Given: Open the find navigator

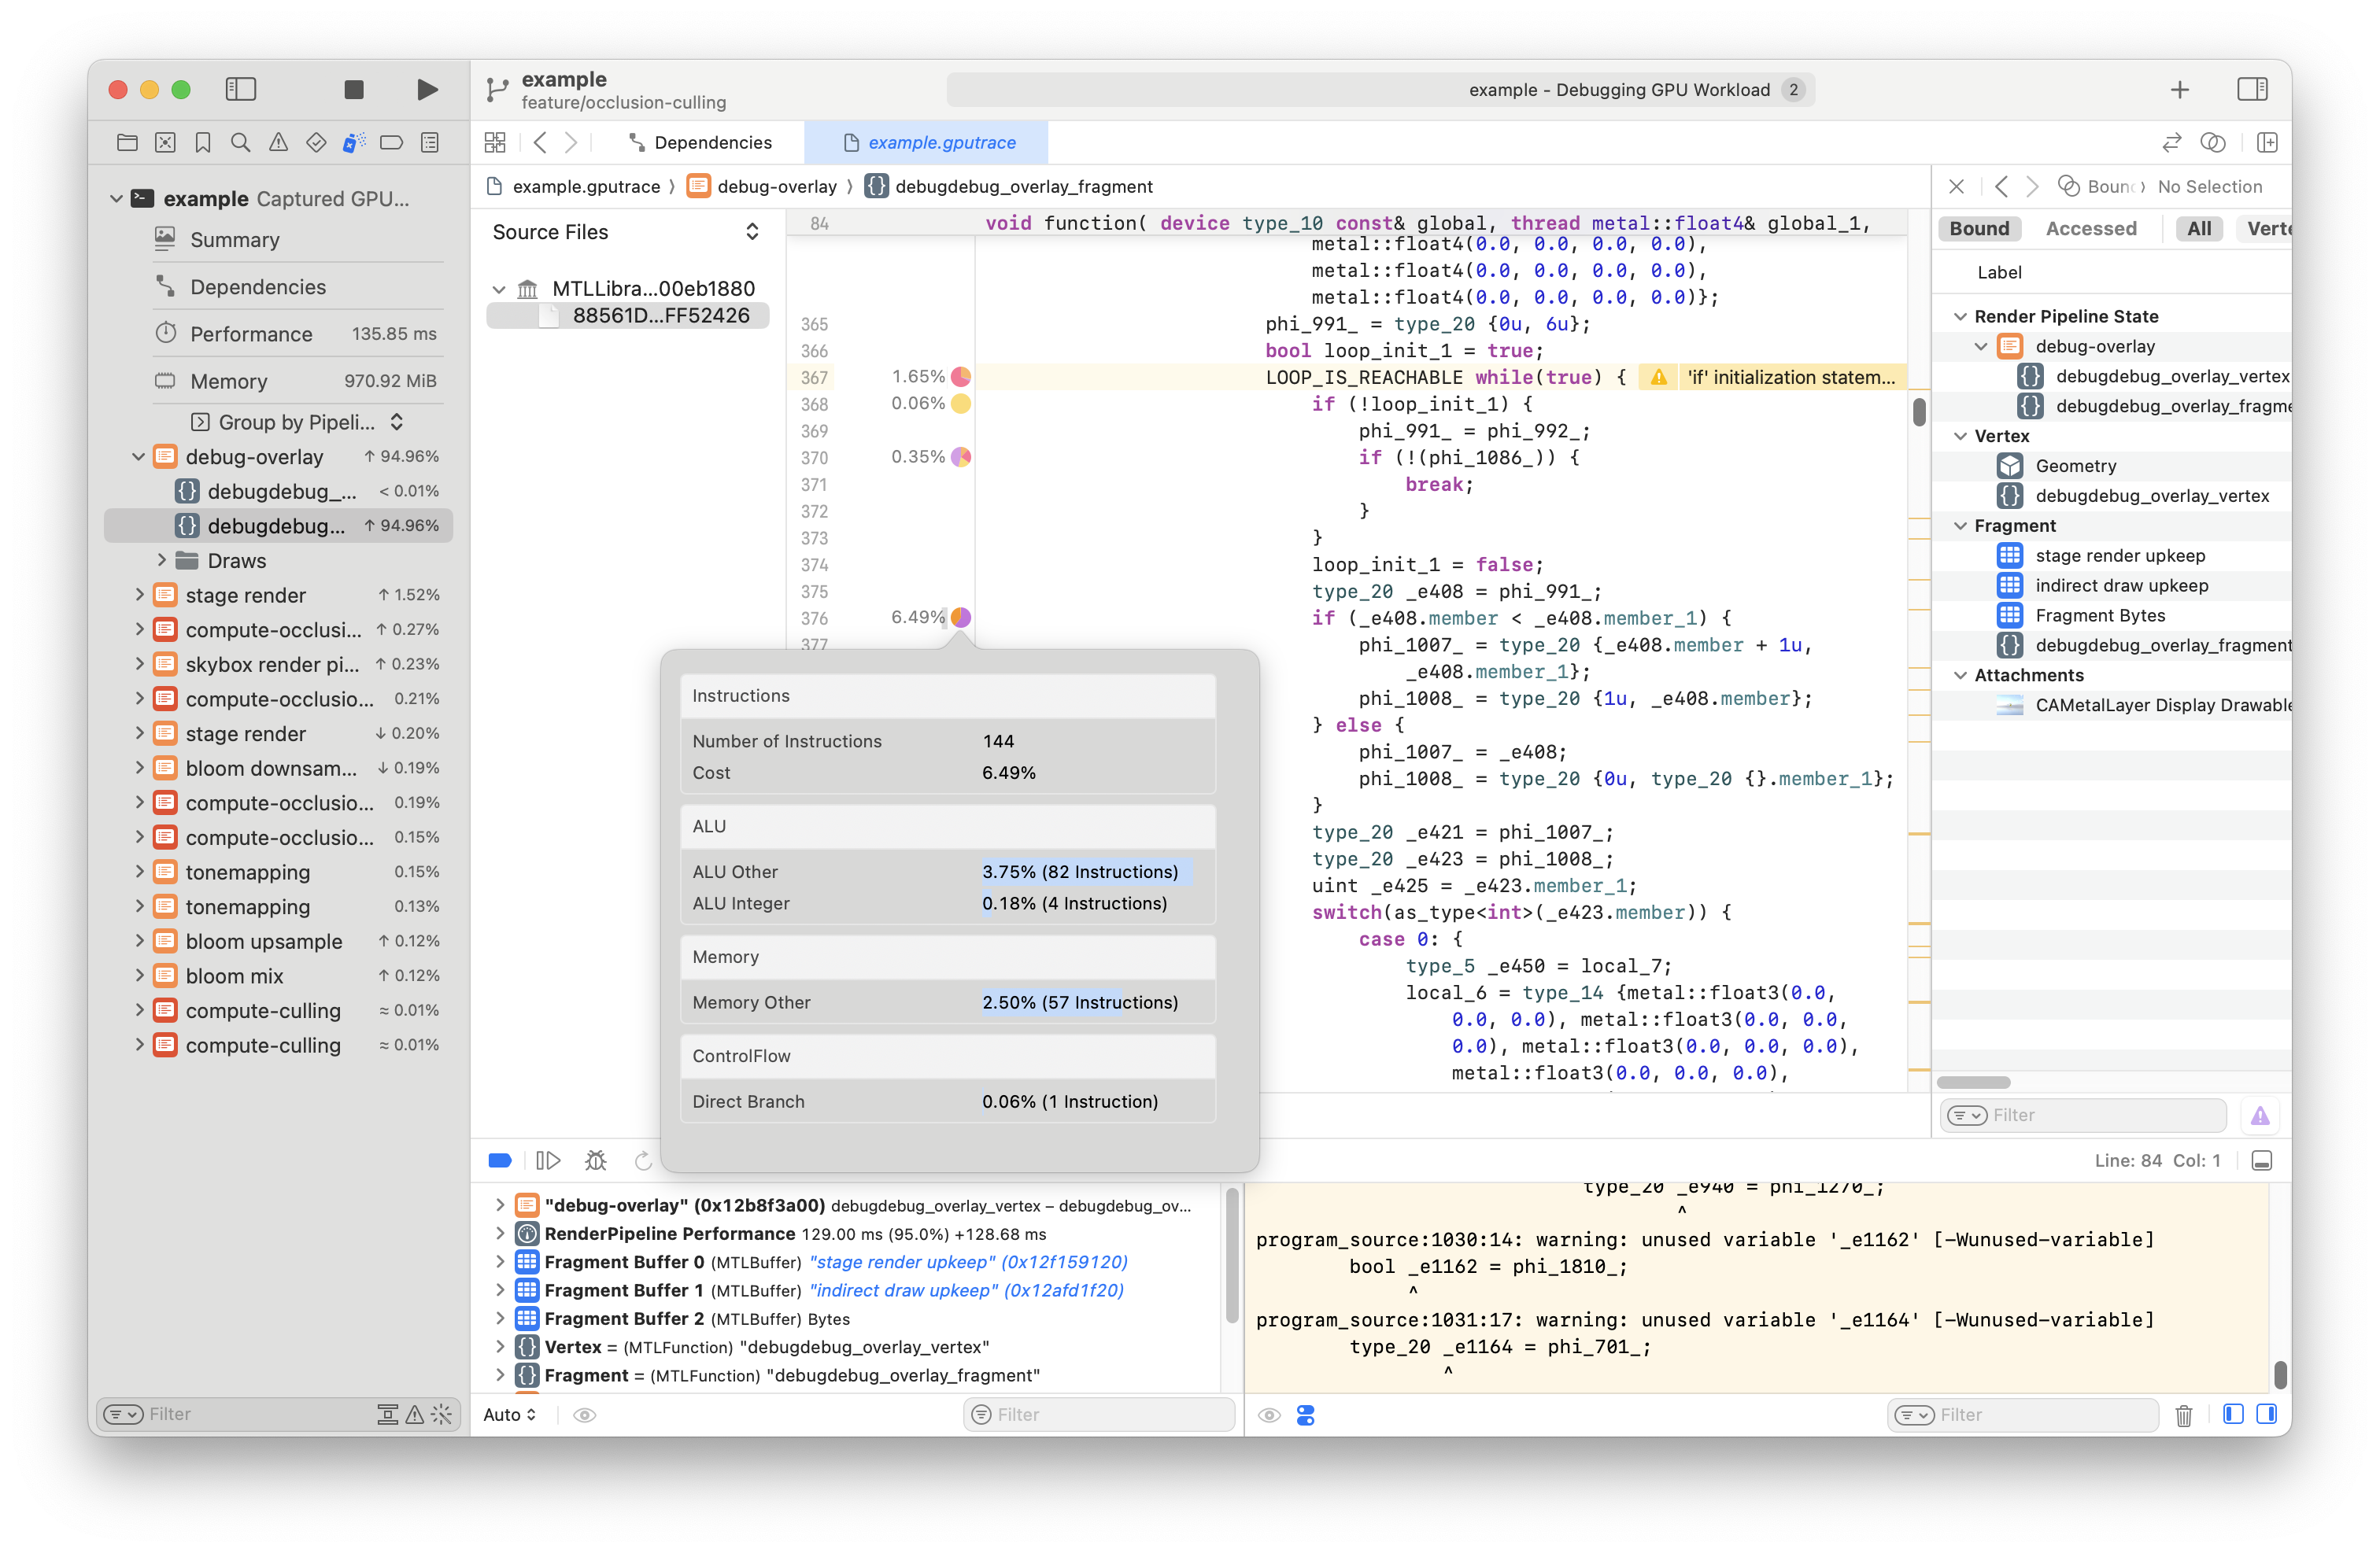Looking at the screenshot, I should pos(241,142).
